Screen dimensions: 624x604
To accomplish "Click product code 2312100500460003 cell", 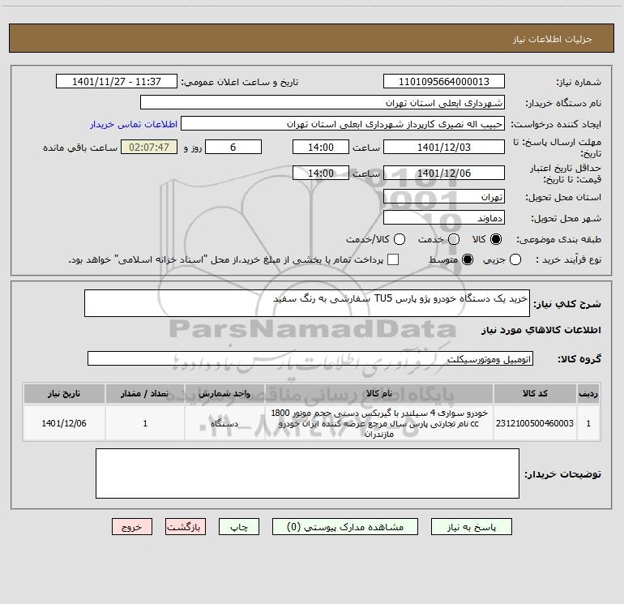I will [535, 423].
